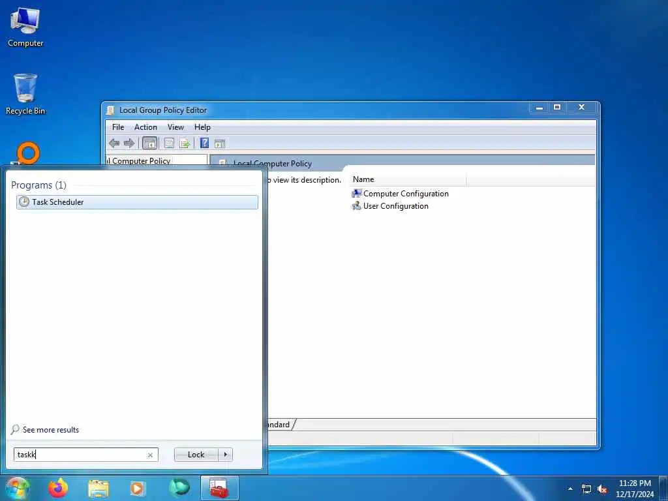Screen dimensions: 668x501
Task: Click the taskbar clock showing 11:28 PM
Action: click(x=635, y=489)
